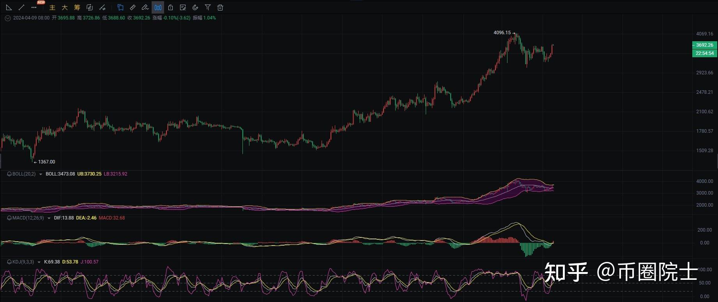Click the LB:3215.92 lower band value

[115, 174]
